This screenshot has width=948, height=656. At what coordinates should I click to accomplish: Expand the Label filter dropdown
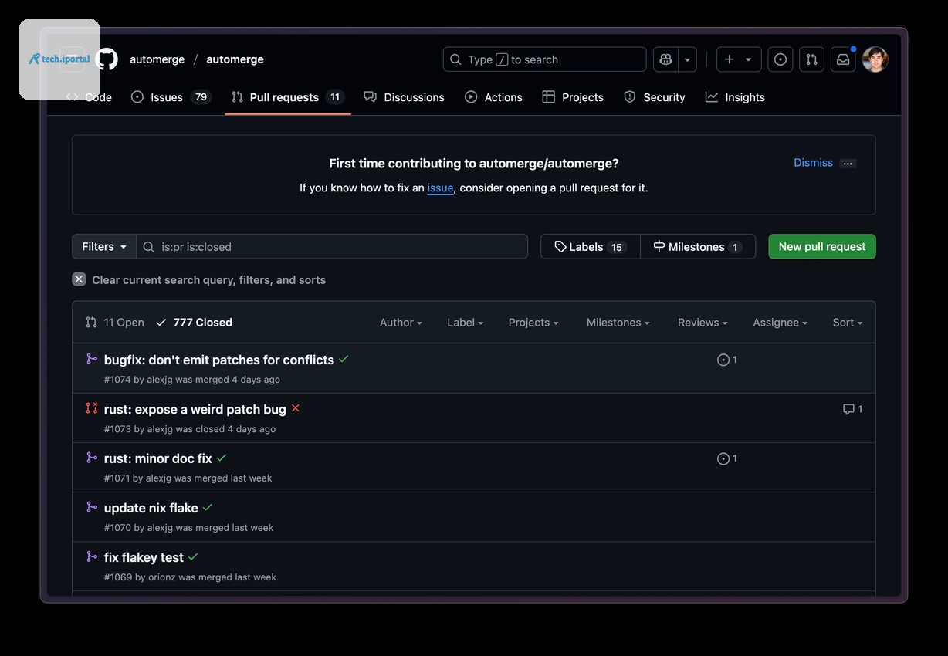click(x=465, y=323)
